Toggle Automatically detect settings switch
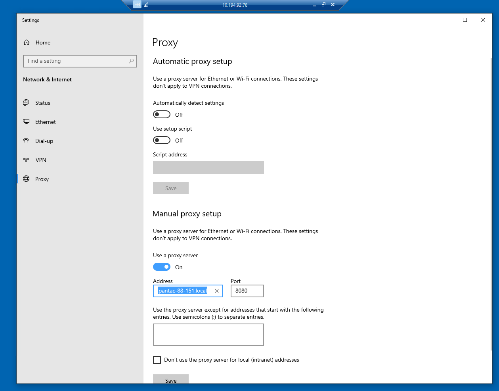 click(x=162, y=114)
